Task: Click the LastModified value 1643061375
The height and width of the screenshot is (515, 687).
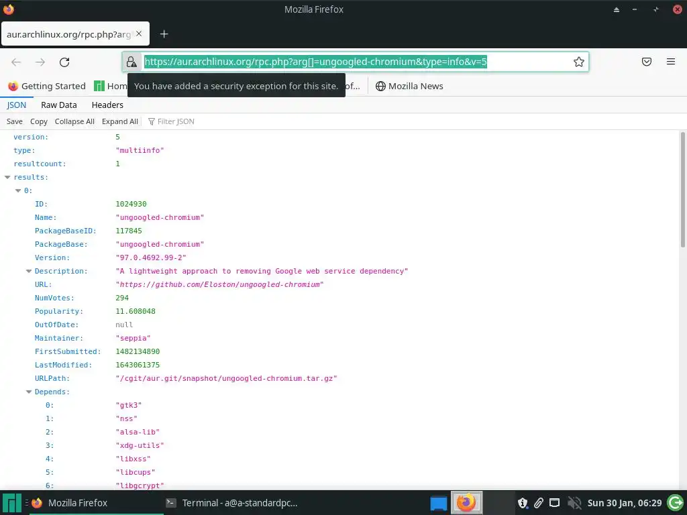Action: (138, 365)
